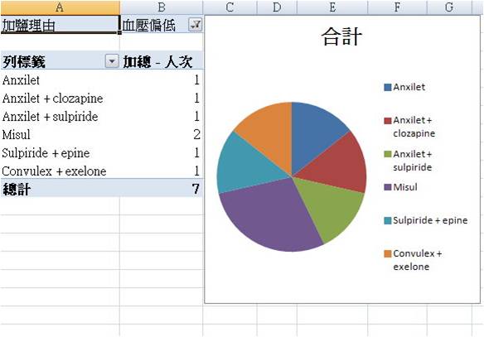This screenshot has height=337, width=484.
Task: Select the Anxilet + sulpiride legend entry text
Action: click(x=413, y=161)
